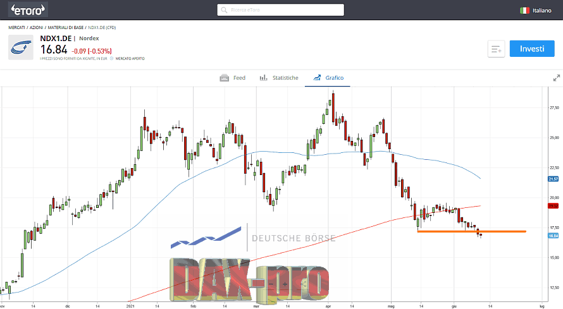This screenshot has width=563, height=309.
Task: Click the Italian flag icon
Action: point(524,10)
